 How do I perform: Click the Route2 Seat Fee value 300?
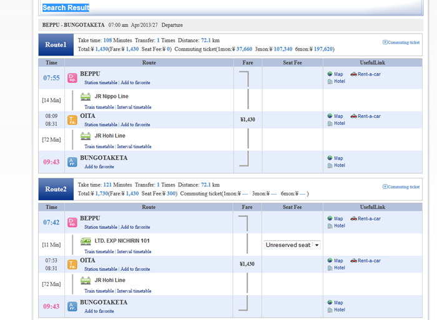point(171,193)
